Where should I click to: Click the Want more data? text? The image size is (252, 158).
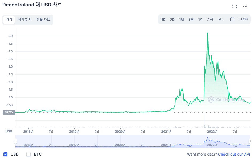[202, 154]
